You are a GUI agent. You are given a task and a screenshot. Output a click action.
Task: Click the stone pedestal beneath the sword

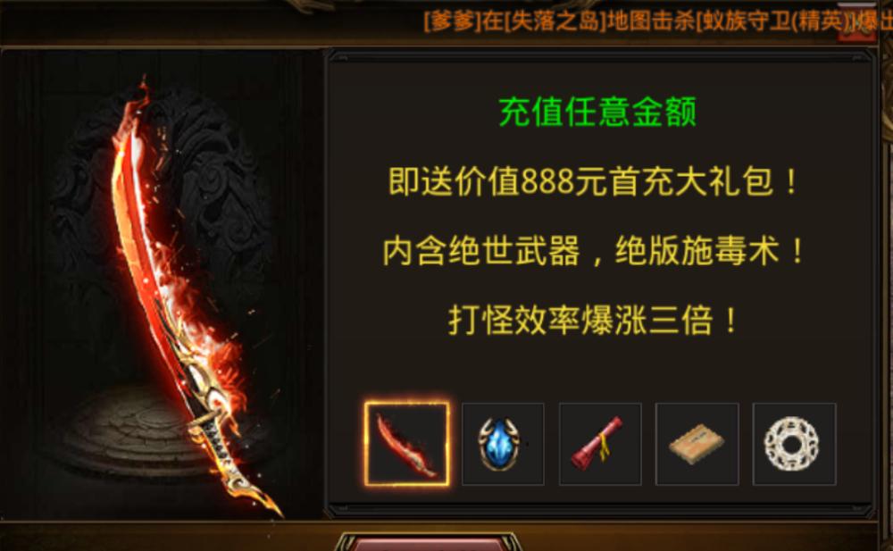tap(131, 433)
